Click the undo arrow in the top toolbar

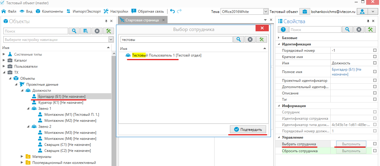pyautogui.click(x=172, y=11)
